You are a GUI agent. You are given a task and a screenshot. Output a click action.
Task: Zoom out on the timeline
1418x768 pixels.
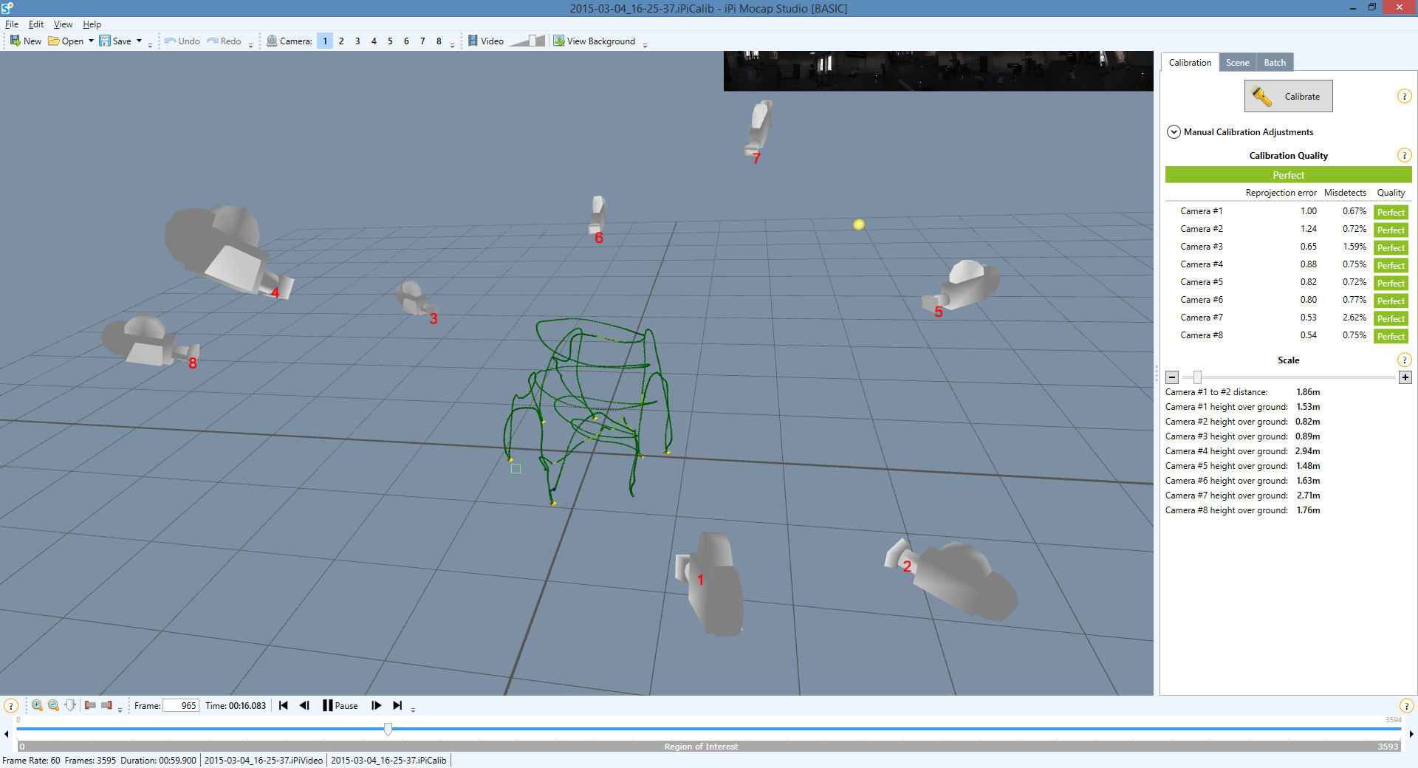click(53, 705)
